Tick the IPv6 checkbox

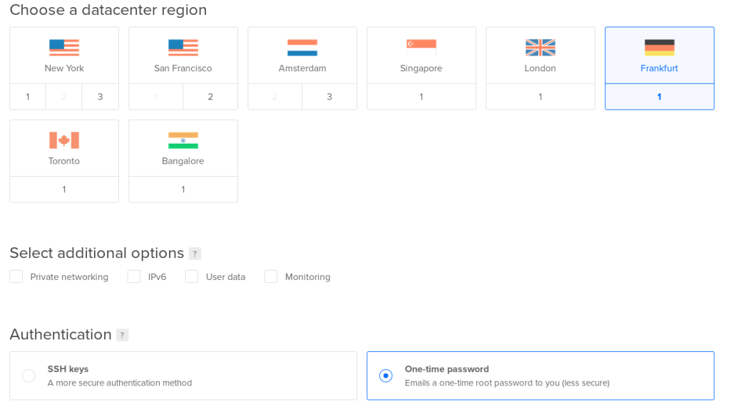coord(134,276)
